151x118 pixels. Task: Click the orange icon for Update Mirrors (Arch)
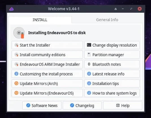[x=16, y=83]
